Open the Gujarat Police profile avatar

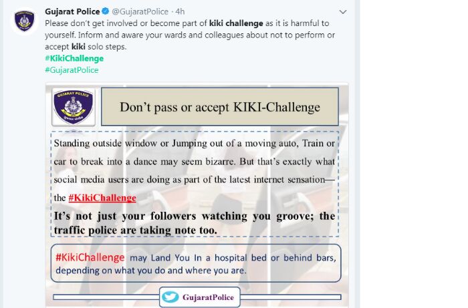(x=25, y=21)
